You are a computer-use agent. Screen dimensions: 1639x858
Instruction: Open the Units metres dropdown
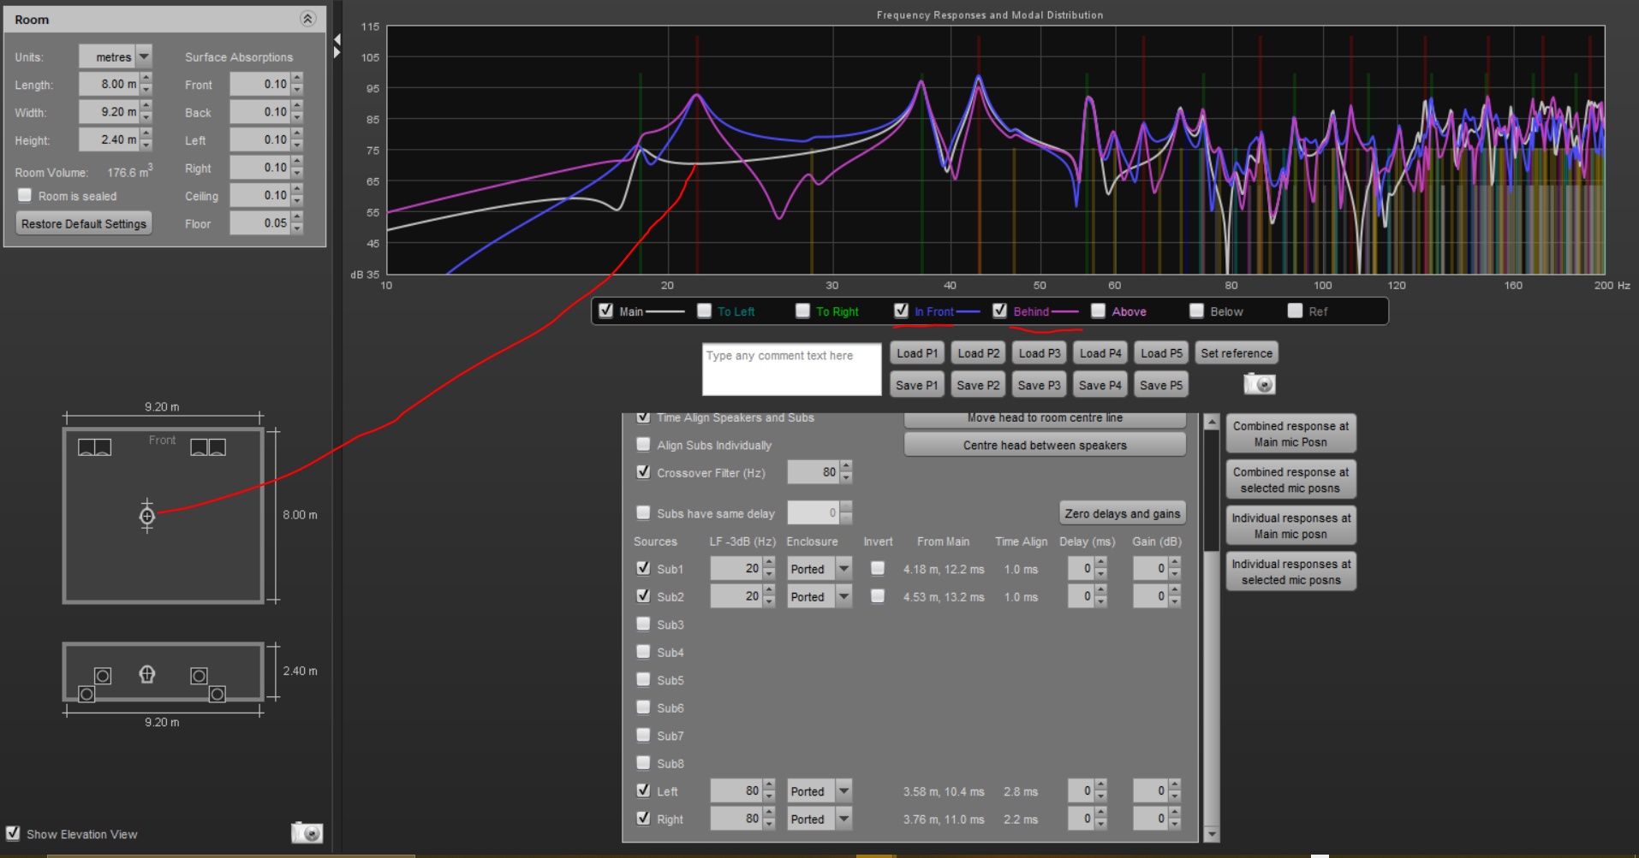[144, 56]
